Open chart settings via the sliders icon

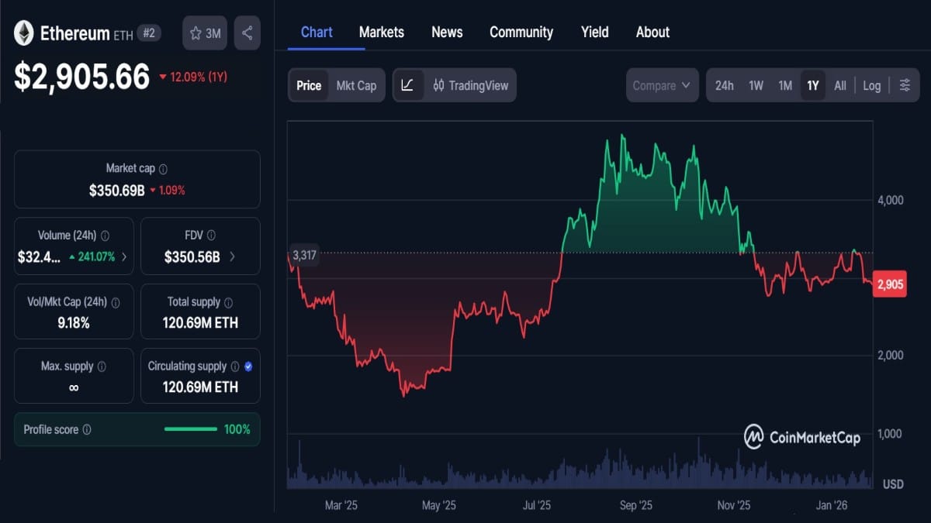(x=905, y=85)
